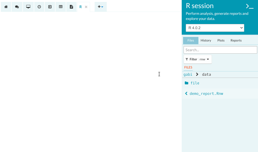Screen dimensions: 258x152
Task: Click the terminal console icon in R session header
Action: tap(250, 6)
